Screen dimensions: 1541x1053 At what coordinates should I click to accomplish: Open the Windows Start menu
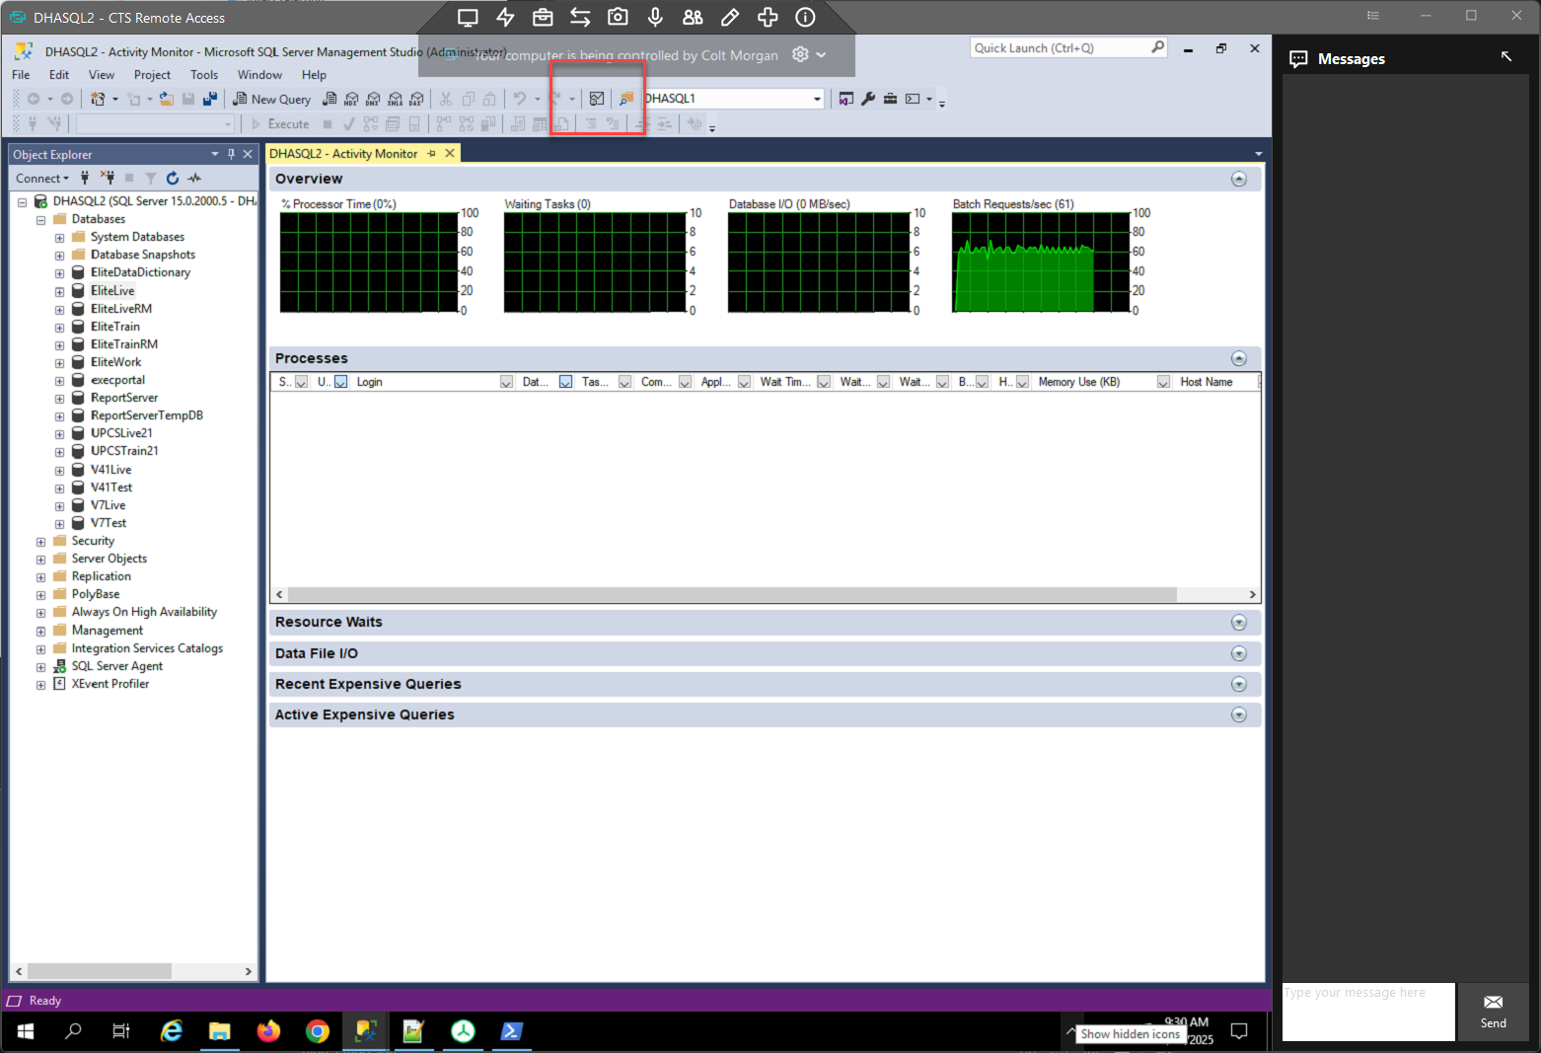(x=26, y=1031)
